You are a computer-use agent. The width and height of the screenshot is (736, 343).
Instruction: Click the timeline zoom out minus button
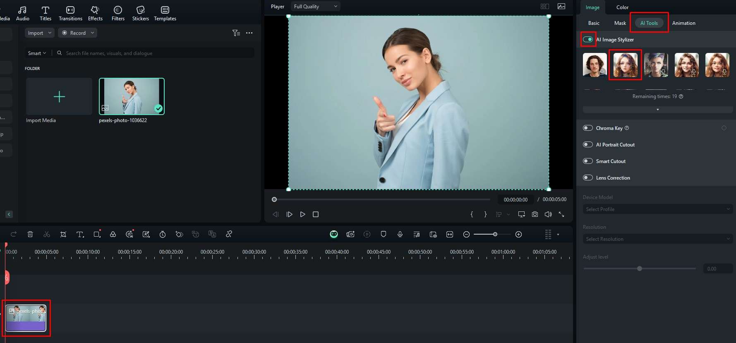tap(466, 234)
